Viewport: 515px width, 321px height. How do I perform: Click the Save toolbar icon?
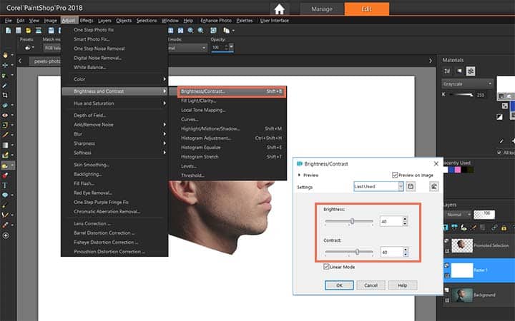pos(51,31)
